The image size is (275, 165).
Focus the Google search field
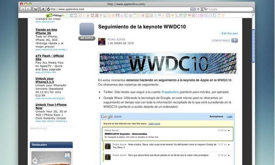click(x=228, y=9)
